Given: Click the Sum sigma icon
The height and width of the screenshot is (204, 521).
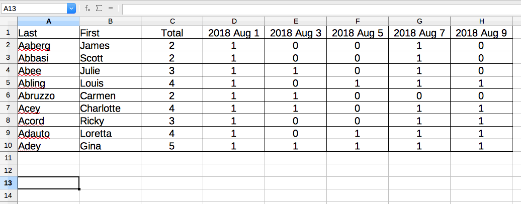Looking at the screenshot, I should pos(99,9).
